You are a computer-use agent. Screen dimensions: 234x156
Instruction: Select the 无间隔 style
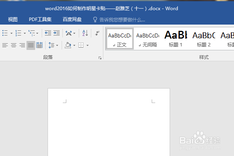tap(148, 39)
